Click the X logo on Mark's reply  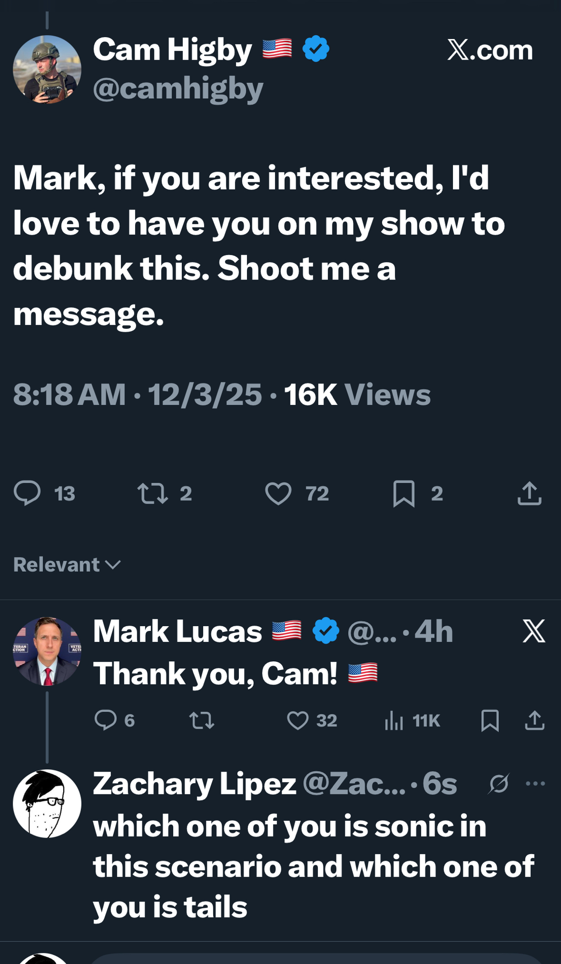(534, 631)
